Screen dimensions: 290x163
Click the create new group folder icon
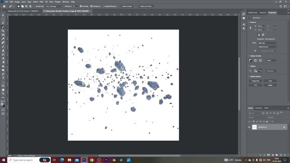pyautogui.click(x=277, y=155)
